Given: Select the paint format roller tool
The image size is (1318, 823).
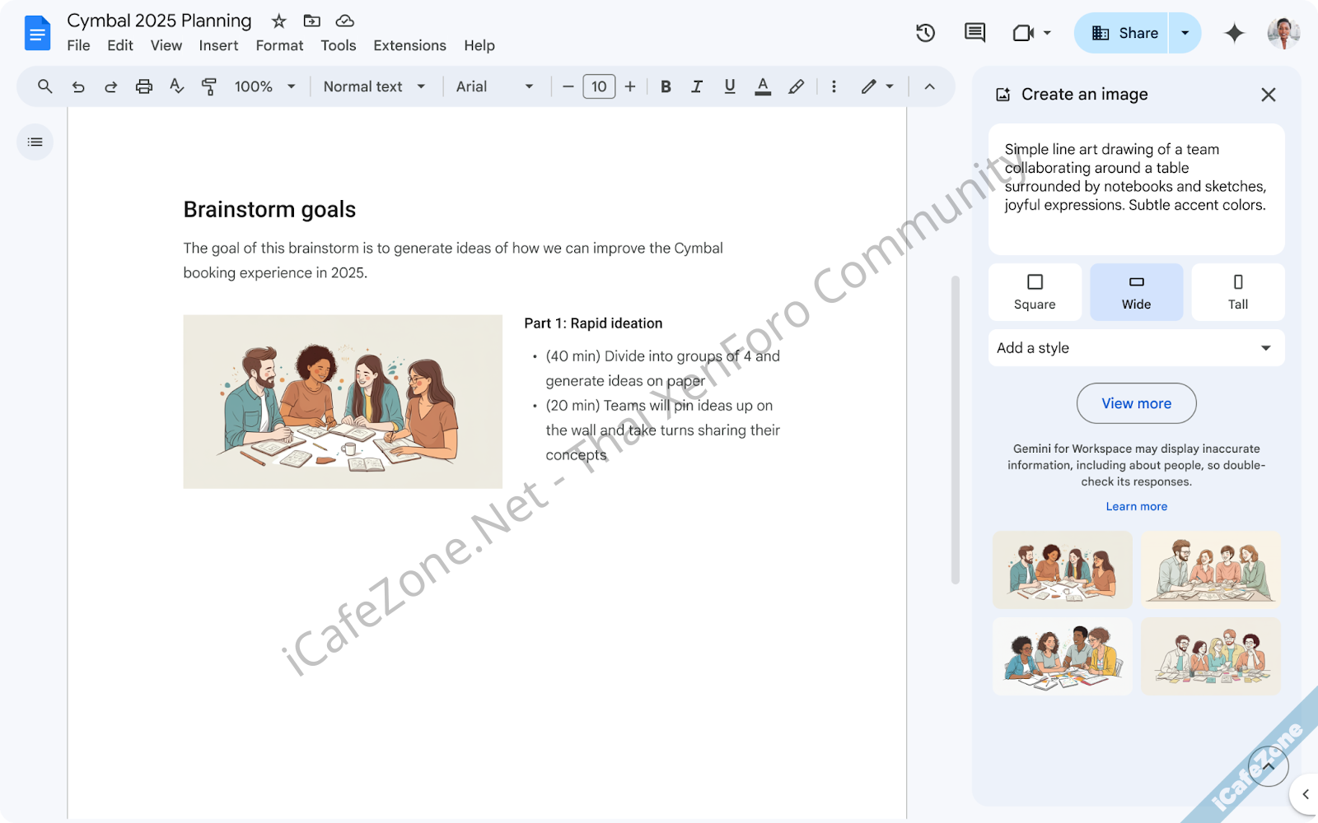Looking at the screenshot, I should coord(209,86).
